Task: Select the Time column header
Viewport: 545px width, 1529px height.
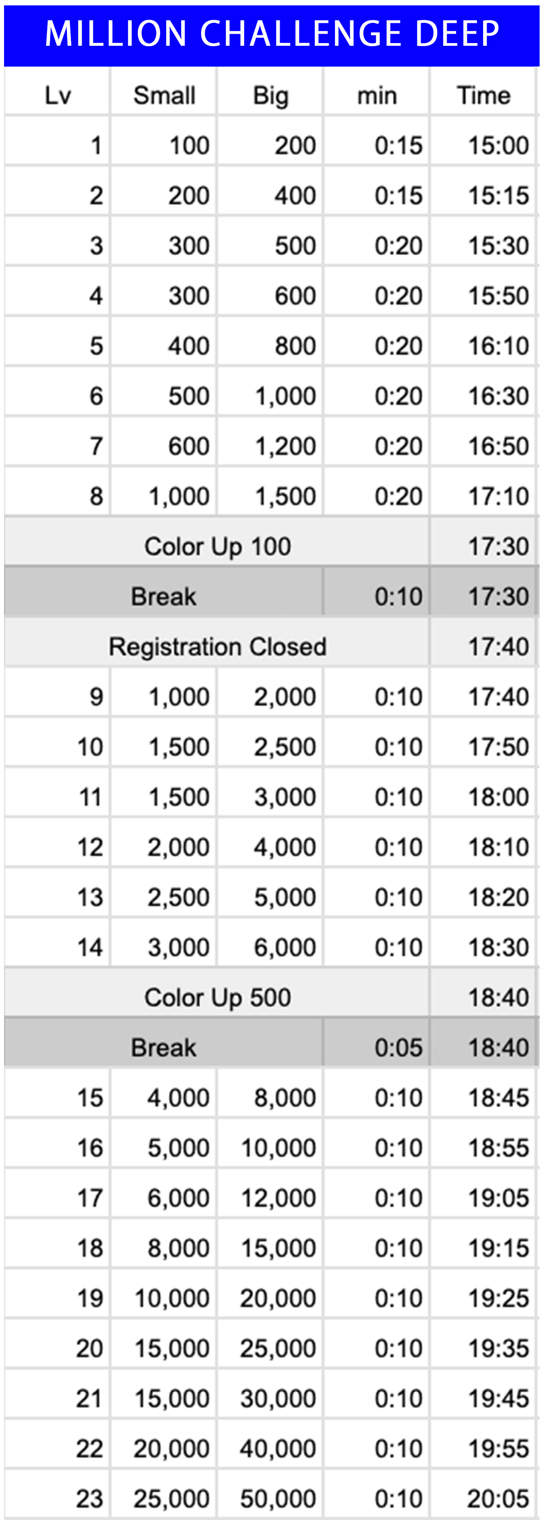Action: (483, 96)
